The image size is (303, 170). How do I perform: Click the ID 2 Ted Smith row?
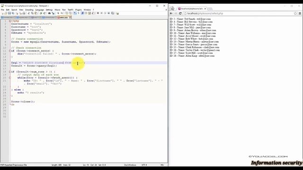pyautogui.click(x=190, y=19)
